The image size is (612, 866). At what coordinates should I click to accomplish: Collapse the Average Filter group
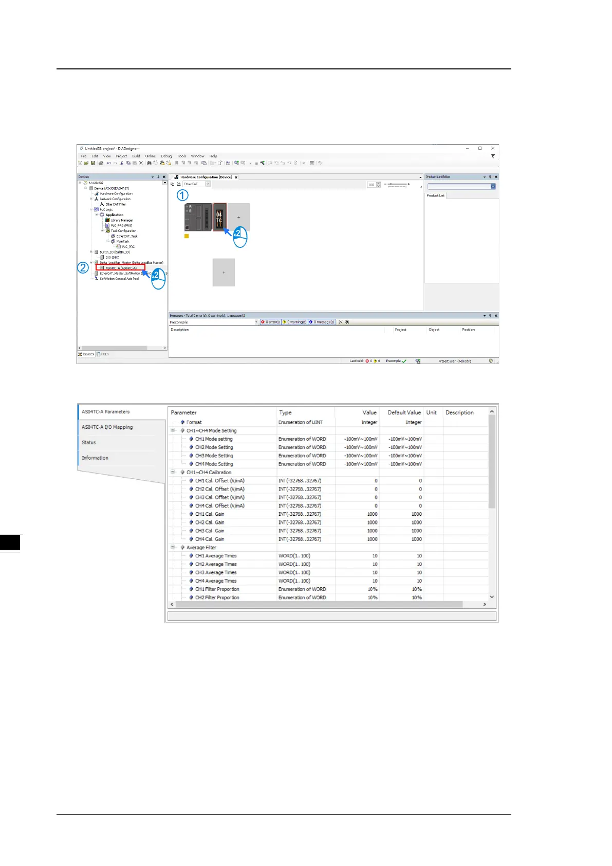point(173,547)
